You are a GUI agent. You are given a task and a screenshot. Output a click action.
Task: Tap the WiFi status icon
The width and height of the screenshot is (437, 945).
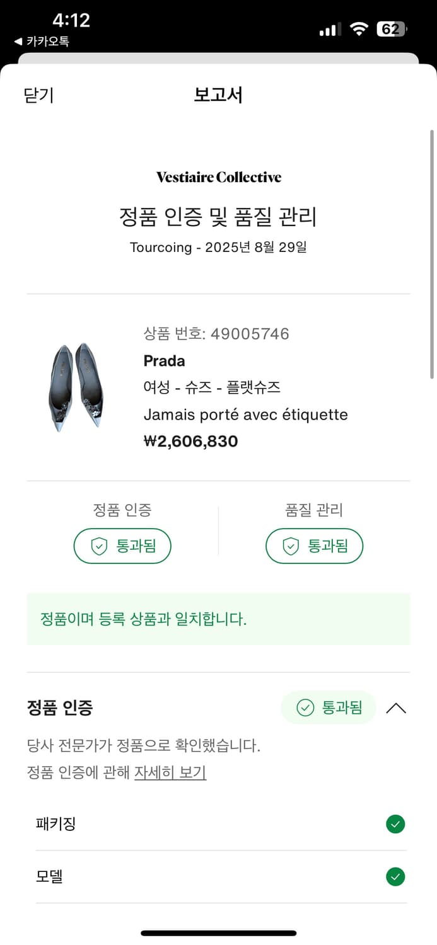coord(359,30)
